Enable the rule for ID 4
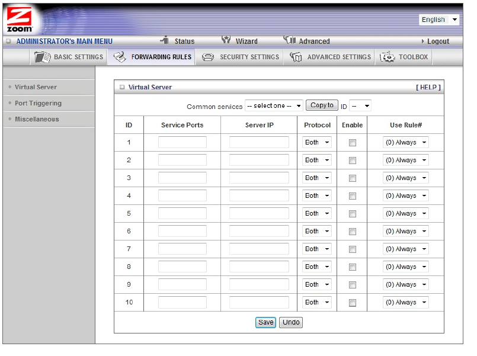Image resolution: width=477 pixels, height=356 pixels. point(353,196)
